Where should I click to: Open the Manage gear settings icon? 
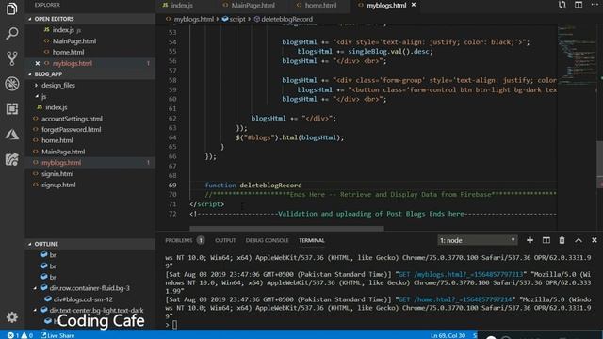(11, 317)
